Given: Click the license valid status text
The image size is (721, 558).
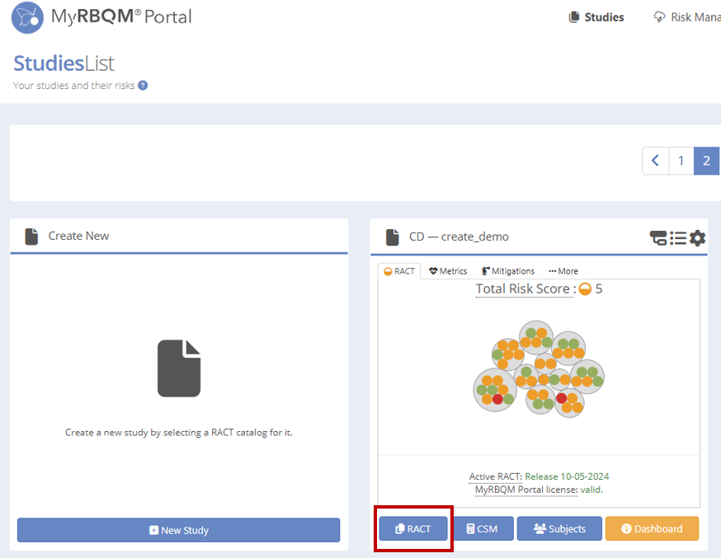Looking at the screenshot, I should (591, 490).
